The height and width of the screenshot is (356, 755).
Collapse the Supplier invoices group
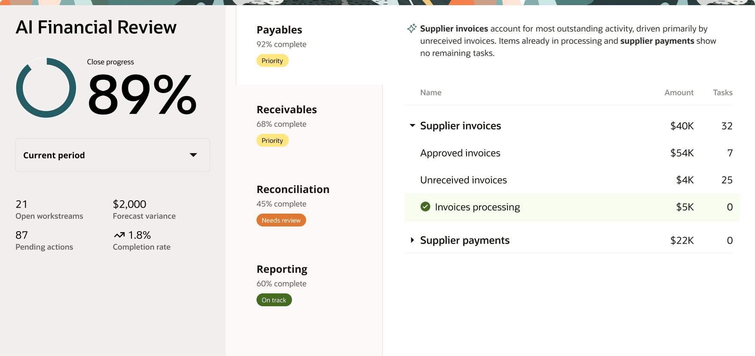(x=413, y=126)
